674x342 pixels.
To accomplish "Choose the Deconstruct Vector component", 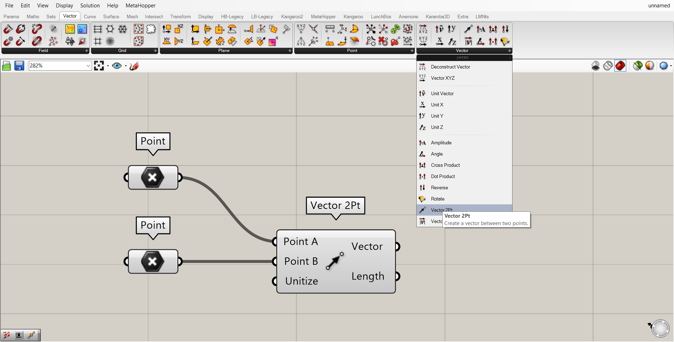I will pos(450,67).
